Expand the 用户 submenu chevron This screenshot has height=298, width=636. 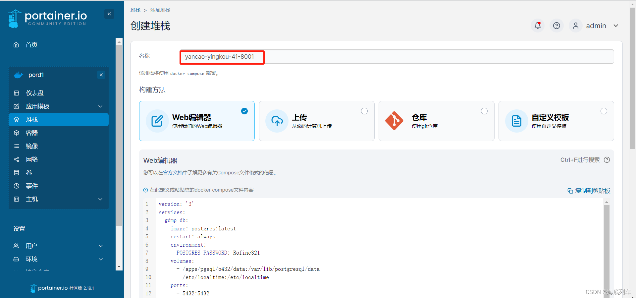point(101,246)
